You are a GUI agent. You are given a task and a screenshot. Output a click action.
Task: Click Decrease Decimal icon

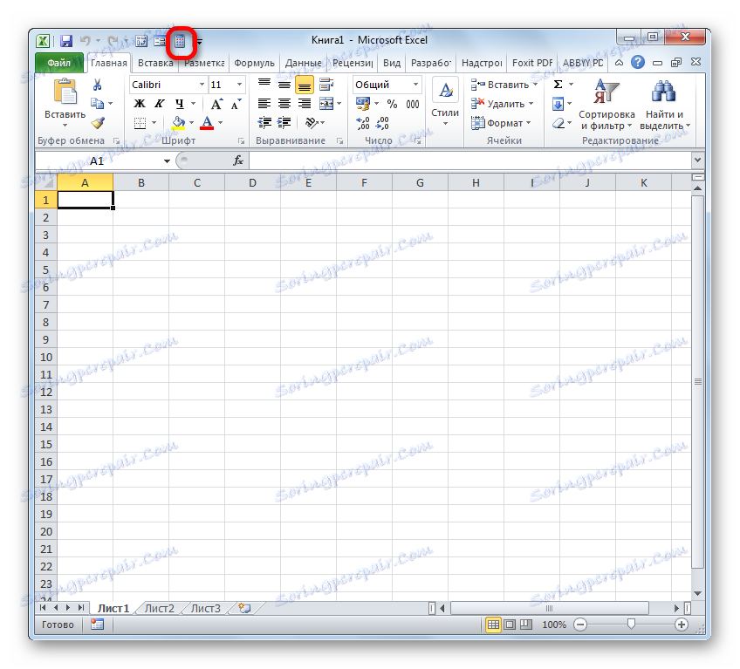coord(382,123)
